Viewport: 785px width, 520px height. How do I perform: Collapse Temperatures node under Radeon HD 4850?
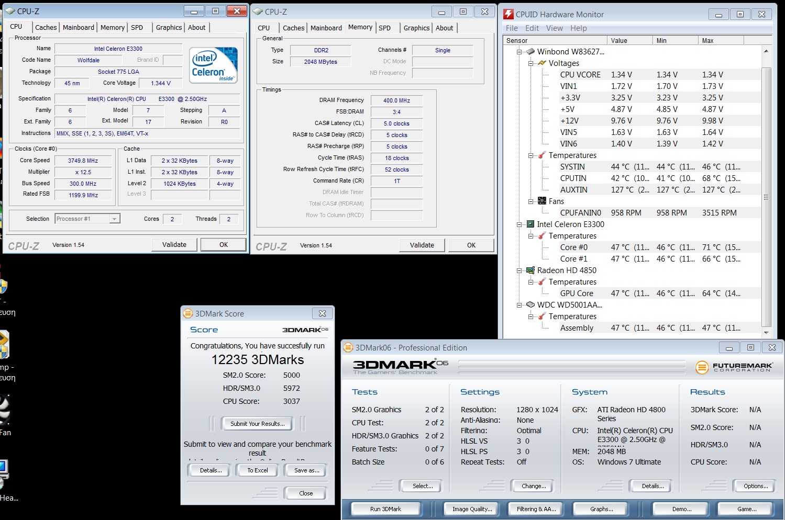coord(530,281)
